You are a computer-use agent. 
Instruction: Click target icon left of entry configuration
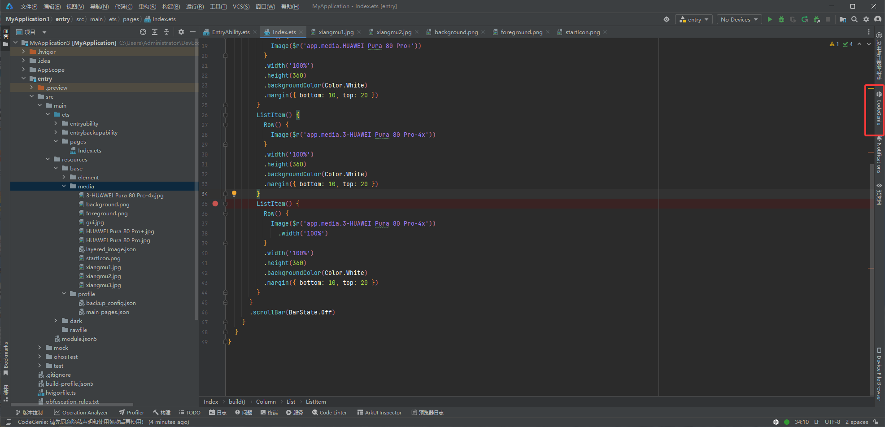[x=667, y=19]
